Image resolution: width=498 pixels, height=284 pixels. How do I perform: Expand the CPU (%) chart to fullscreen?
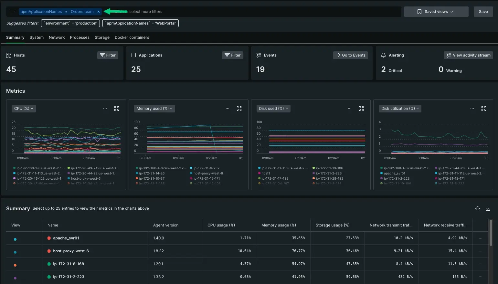point(117,109)
